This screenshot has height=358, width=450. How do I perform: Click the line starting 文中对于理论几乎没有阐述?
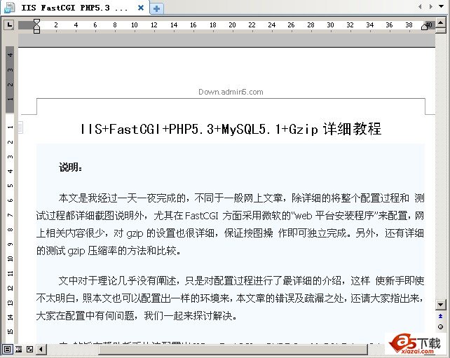tap(242, 280)
